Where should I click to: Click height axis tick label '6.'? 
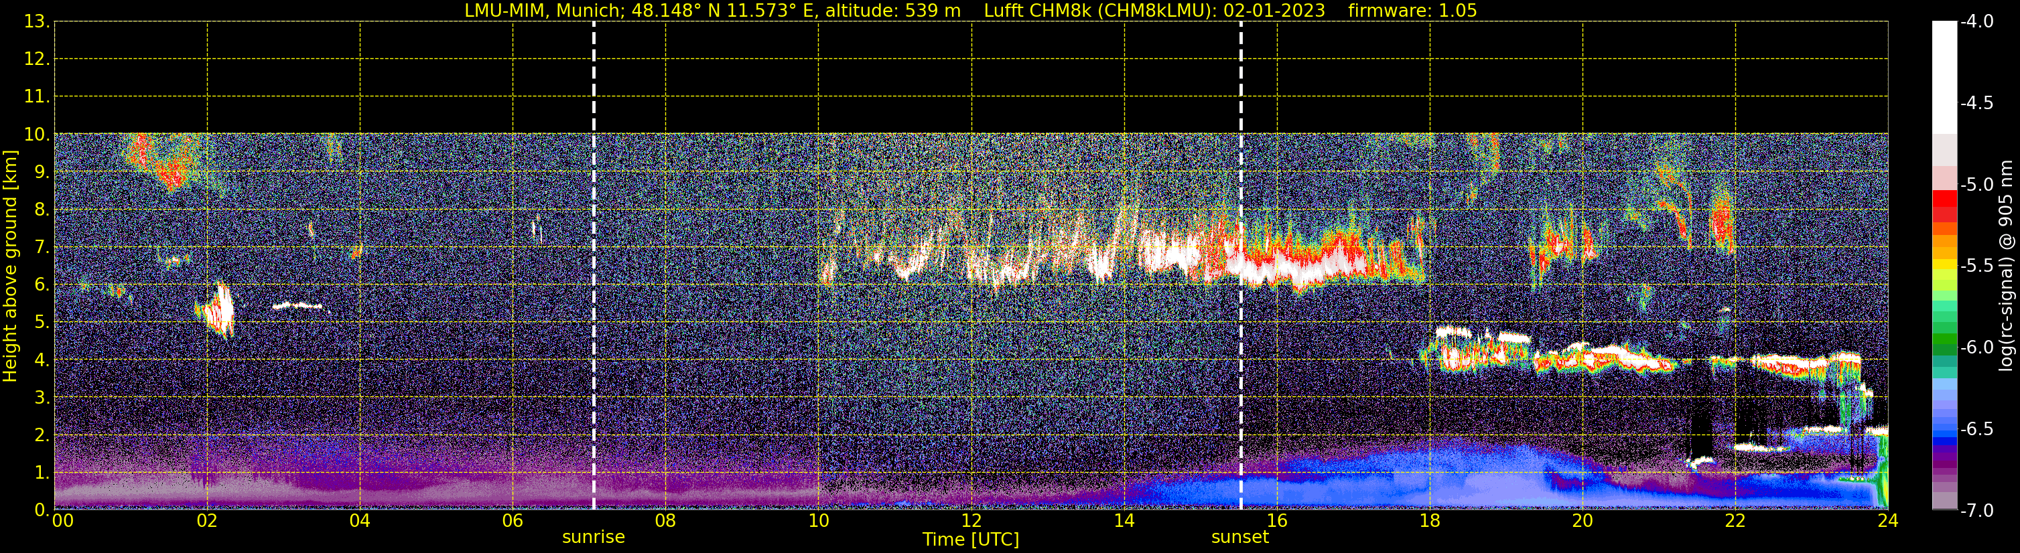coord(41,285)
